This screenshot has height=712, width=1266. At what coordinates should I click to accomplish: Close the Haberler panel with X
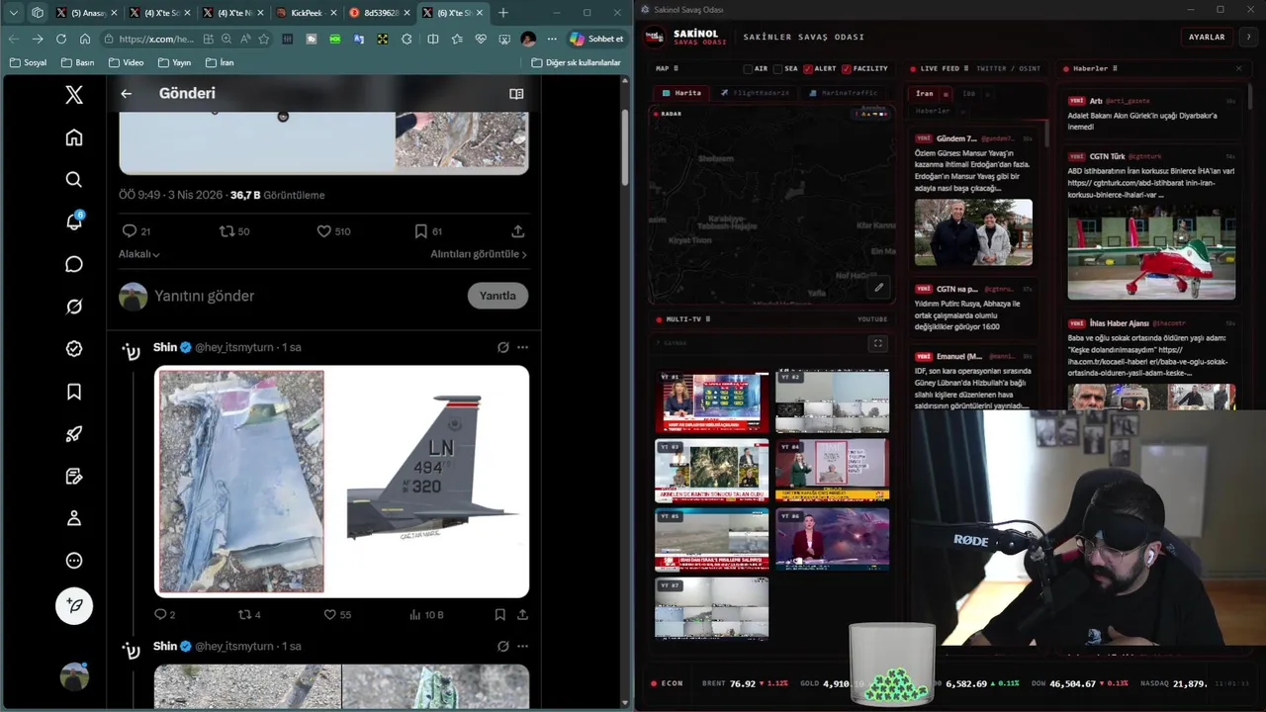(1238, 69)
